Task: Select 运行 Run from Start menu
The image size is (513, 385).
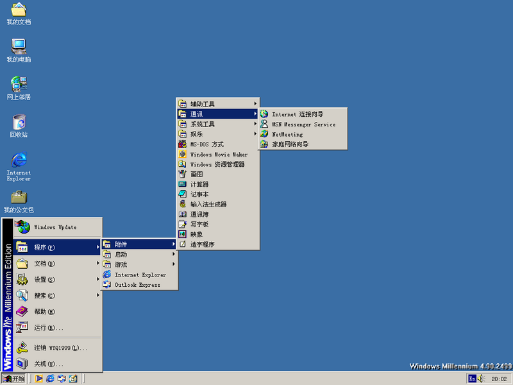Action: click(58, 328)
